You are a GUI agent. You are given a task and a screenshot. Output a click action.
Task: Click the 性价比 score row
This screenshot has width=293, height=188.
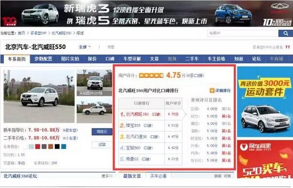pyautogui.click(x=210, y=160)
